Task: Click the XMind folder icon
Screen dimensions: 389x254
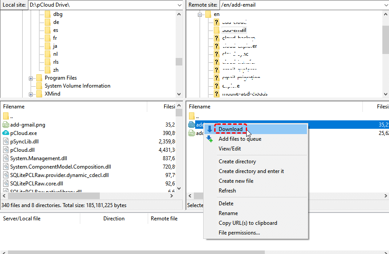Action: (x=39, y=94)
